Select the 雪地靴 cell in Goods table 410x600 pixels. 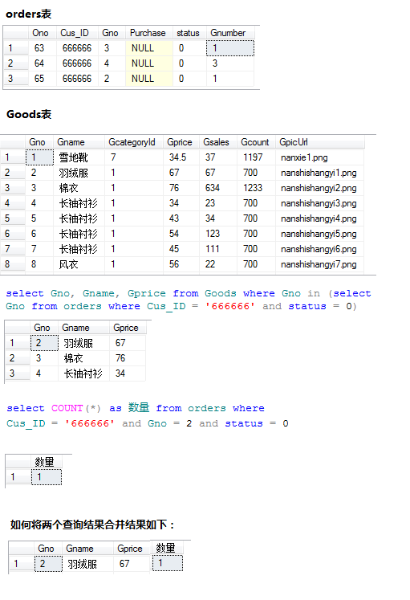(79, 157)
